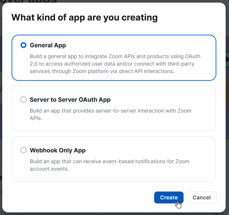Click blank space inside the Server to Server card
This screenshot has height=215, width=229.
tap(160, 124)
